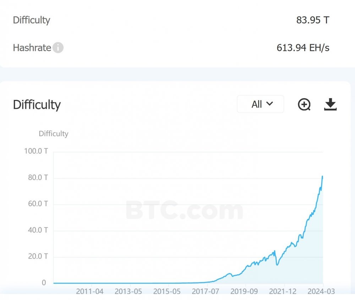The width and height of the screenshot is (355, 300).
Task: Click the small Difficulty axis title
Action: point(54,134)
